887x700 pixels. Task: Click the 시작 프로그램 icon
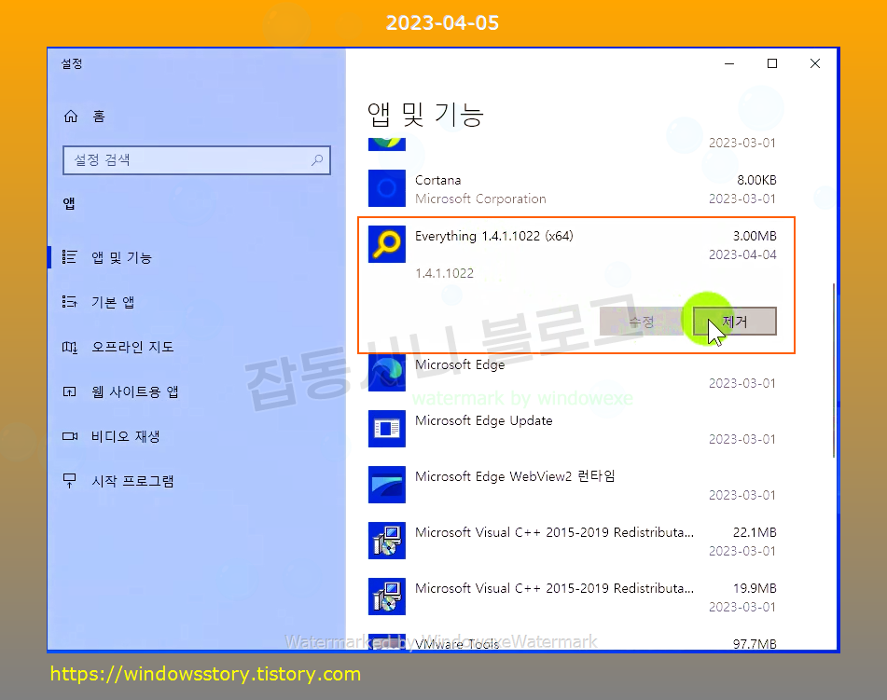(x=69, y=481)
